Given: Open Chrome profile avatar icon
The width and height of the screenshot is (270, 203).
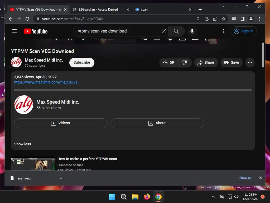Looking at the screenshot, I should click(251, 19).
